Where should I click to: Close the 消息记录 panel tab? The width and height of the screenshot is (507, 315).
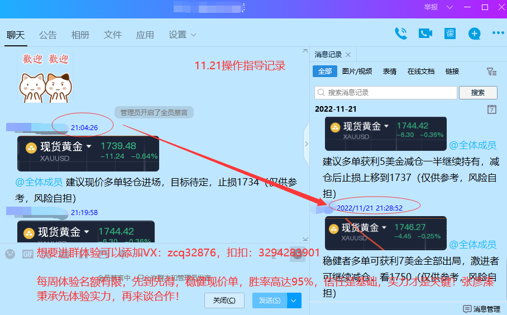[348, 55]
